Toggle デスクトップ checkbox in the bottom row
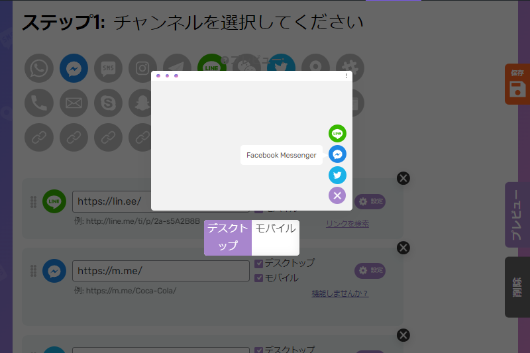The image size is (530, 353). point(258,350)
